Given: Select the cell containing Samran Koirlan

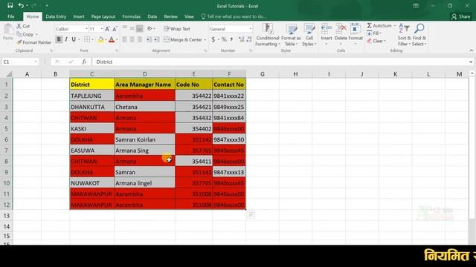Looking at the screenshot, I should (144, 139).
